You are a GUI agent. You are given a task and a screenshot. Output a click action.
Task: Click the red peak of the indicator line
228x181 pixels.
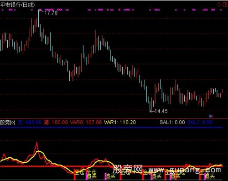(37, 144)
